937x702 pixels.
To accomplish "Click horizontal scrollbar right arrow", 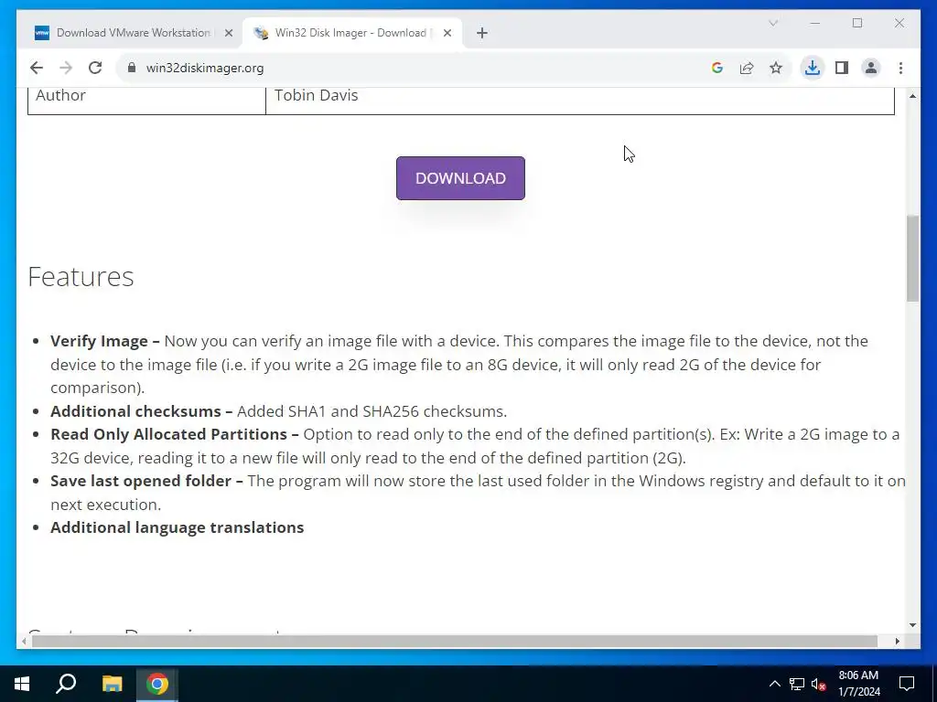I will pos(897,641).
